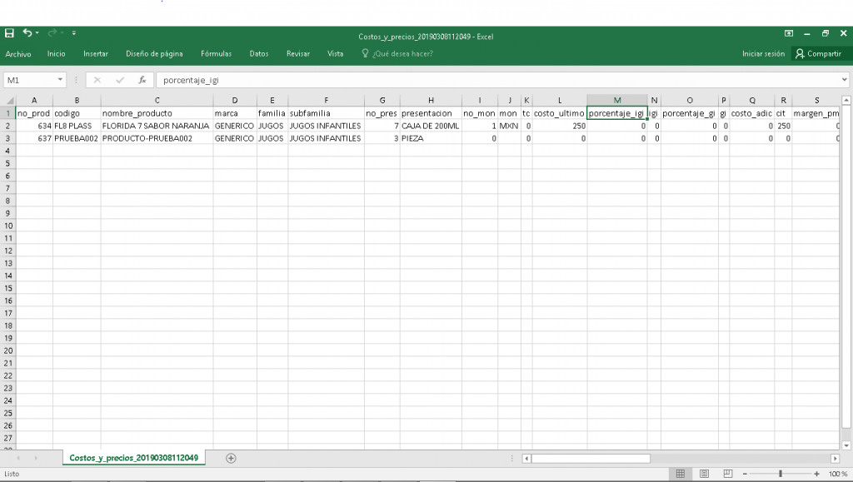Switch to Page Layout view icon
The height and width of the screenshot is (482, 853).
pyautogui.click(x=704, y=474)
